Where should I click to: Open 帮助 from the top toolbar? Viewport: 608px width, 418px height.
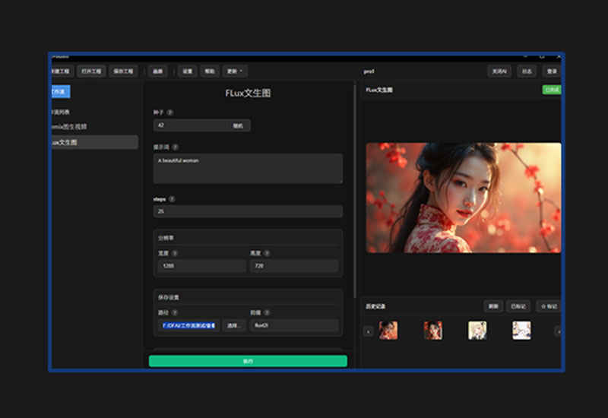click(x=210, y=71)
